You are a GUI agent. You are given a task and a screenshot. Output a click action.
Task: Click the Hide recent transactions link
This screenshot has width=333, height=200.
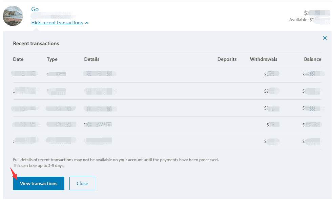click(57, 23)
